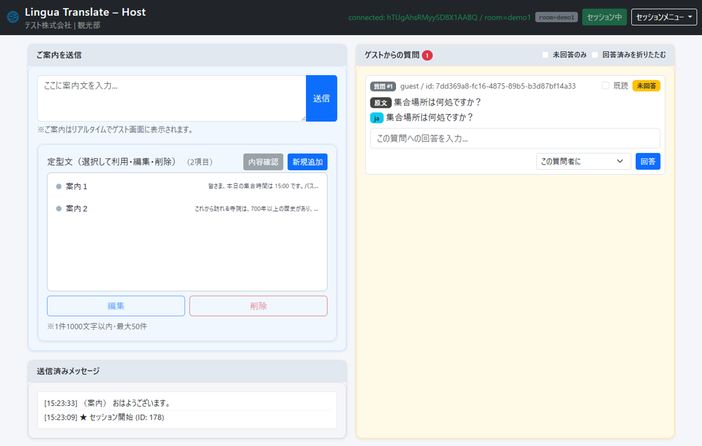The image size is (702, 446).
Task: Click the globe logo icon in the header
Action: tap(13, 16)
